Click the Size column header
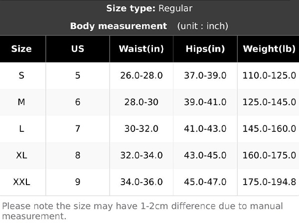This screenshot has height=224, width=299. pyautogui.click(x=21, y=49)
